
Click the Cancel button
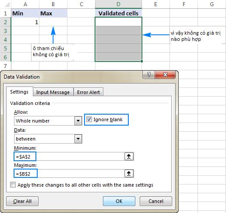pos(156,201)
